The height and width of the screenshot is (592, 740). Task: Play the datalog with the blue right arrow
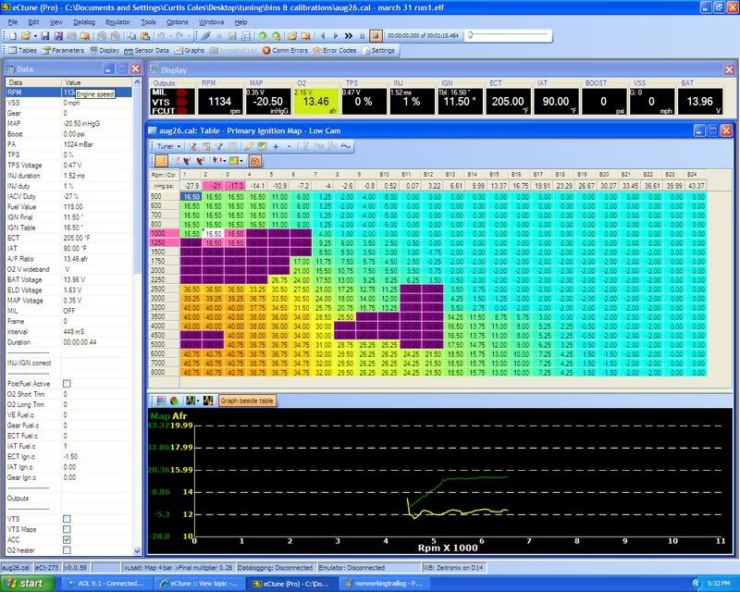coord(336,36)
